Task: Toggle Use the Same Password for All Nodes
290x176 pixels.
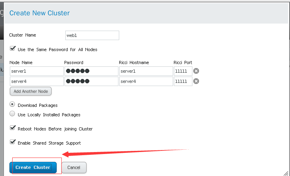Action: point(13,49)
